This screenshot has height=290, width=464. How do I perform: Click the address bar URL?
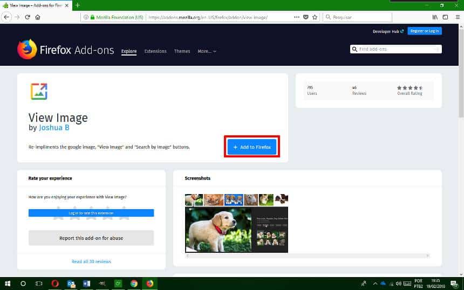208,17
